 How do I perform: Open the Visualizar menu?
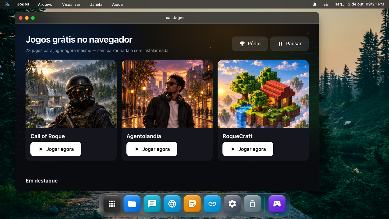coord(71,4)
